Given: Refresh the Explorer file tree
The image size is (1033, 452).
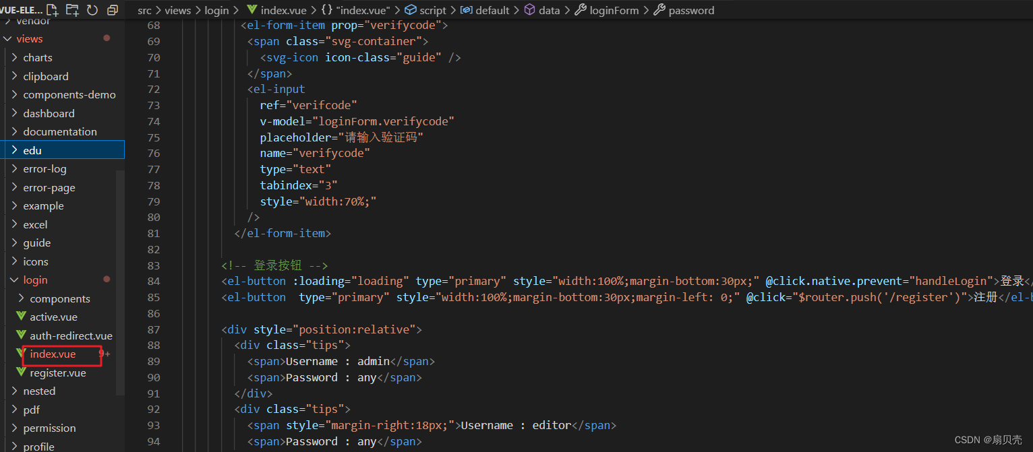Looking at the screenshot, I should pos(92,10).
